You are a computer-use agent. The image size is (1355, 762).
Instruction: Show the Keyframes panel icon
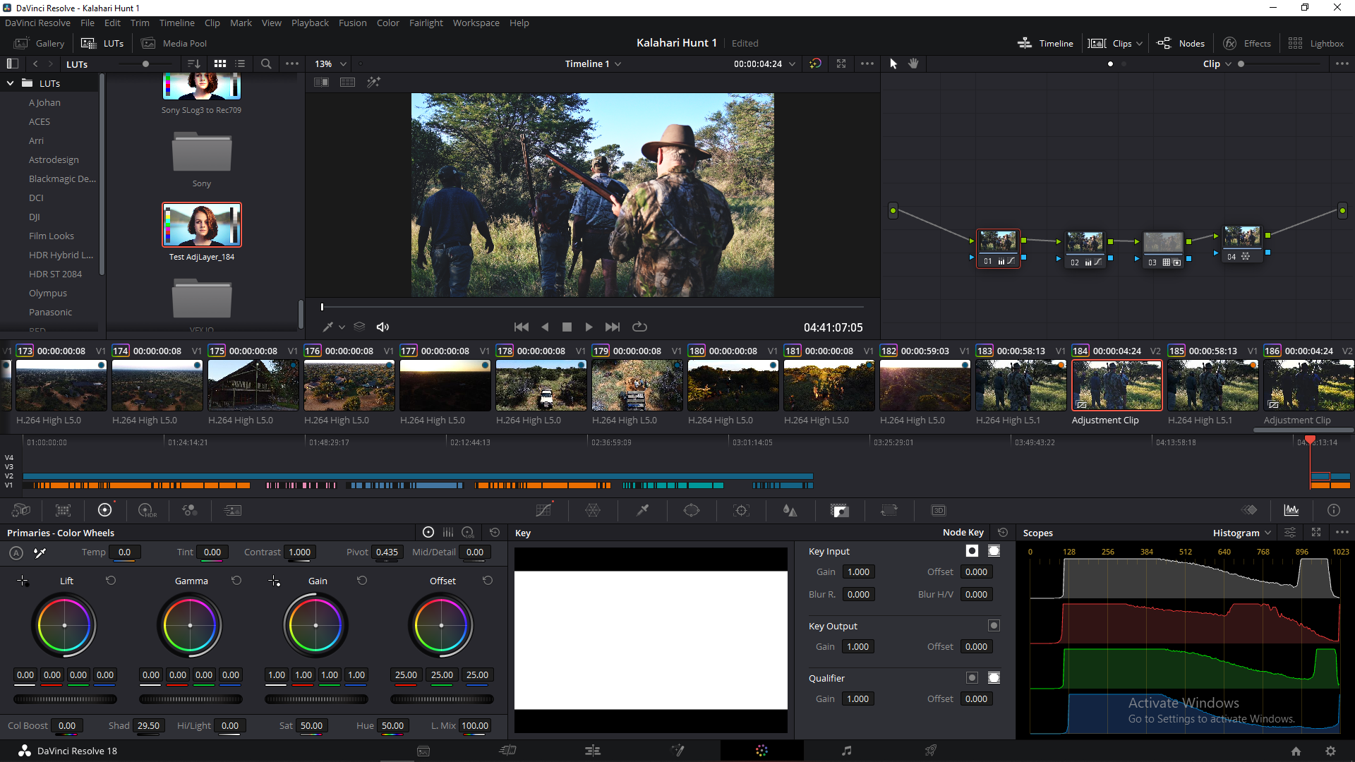pos(1250,510)
